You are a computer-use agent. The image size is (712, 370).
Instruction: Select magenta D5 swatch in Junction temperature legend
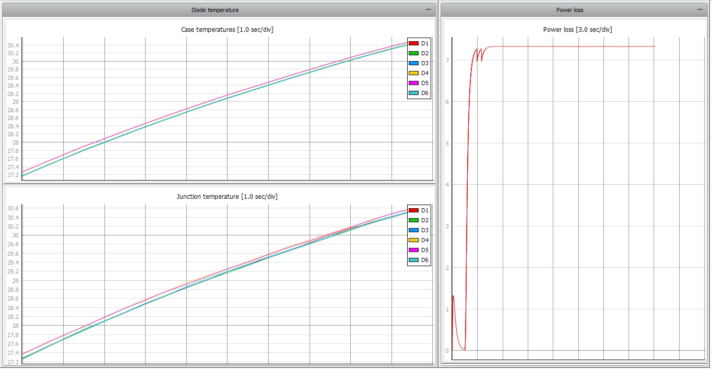coord(413,250)
